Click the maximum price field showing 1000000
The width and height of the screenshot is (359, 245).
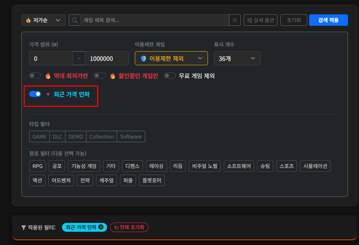(x=107, y=59)
